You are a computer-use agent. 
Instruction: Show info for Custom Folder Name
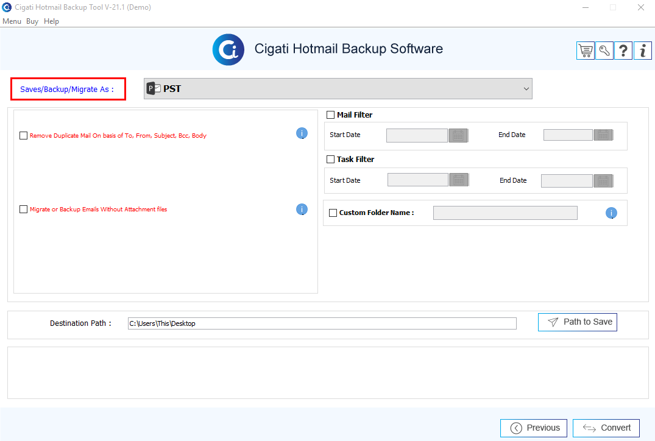point(611,213)
